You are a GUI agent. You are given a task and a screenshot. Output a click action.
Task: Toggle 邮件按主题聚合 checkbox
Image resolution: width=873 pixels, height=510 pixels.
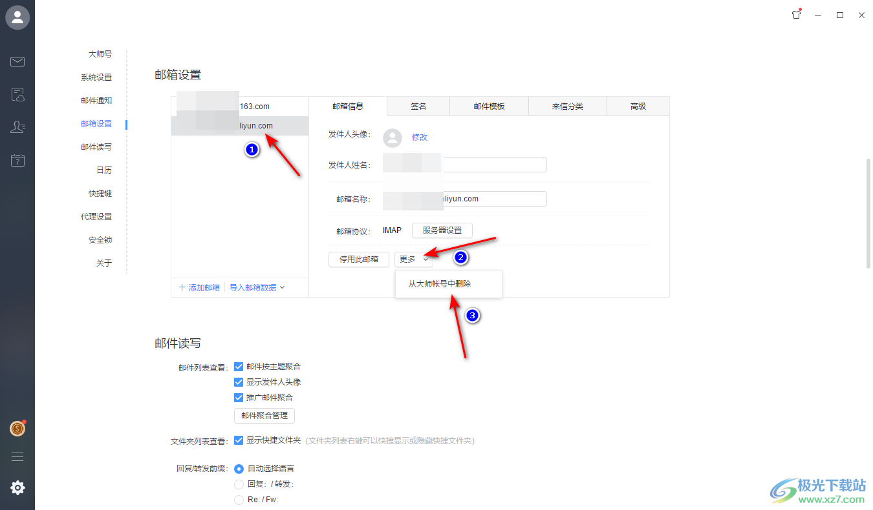click(239, 366)
